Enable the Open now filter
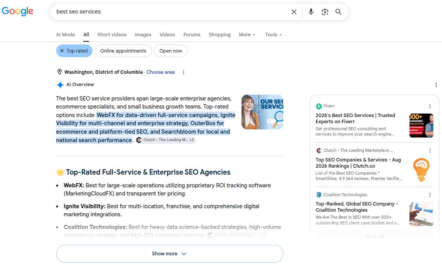 click(171, 51)
